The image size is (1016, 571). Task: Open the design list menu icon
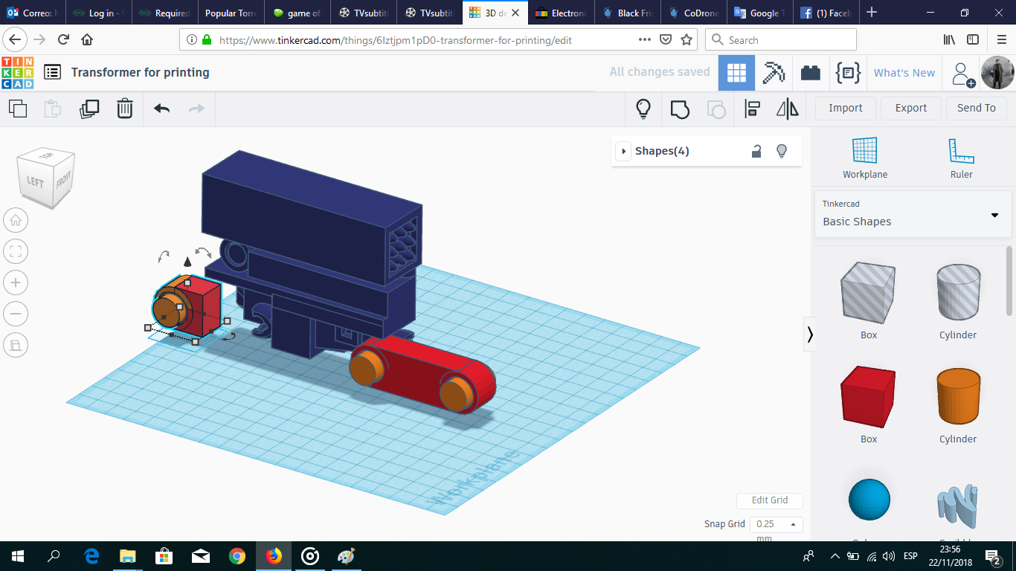click(x=52, y=72)
